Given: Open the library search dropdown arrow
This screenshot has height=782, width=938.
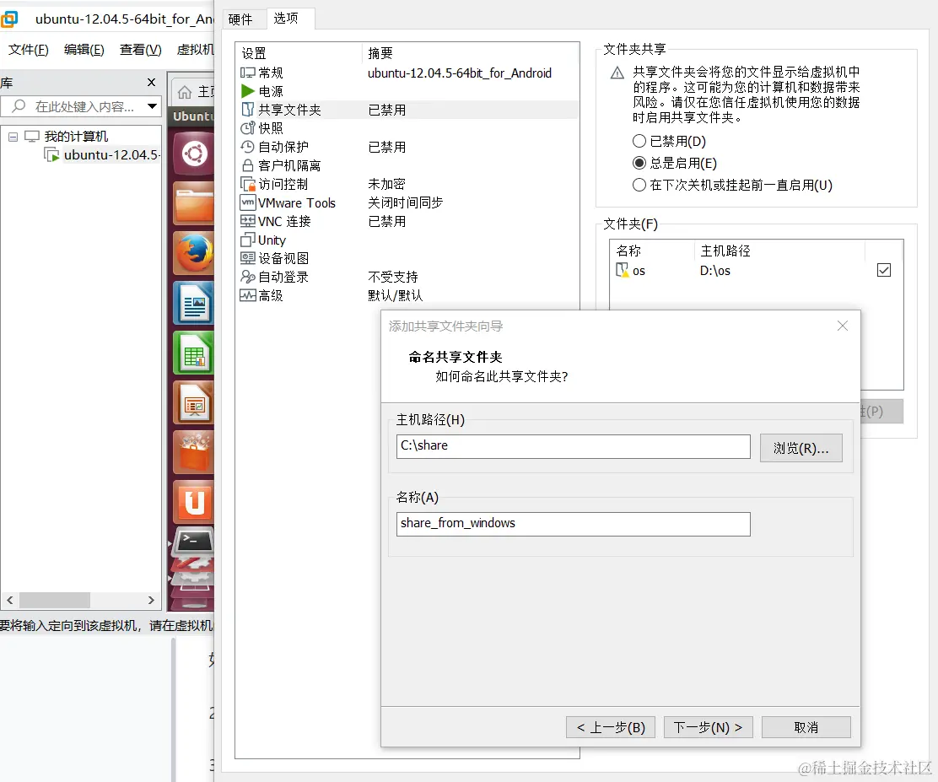Looking at the screenshot, I should (x=153, y=106).
